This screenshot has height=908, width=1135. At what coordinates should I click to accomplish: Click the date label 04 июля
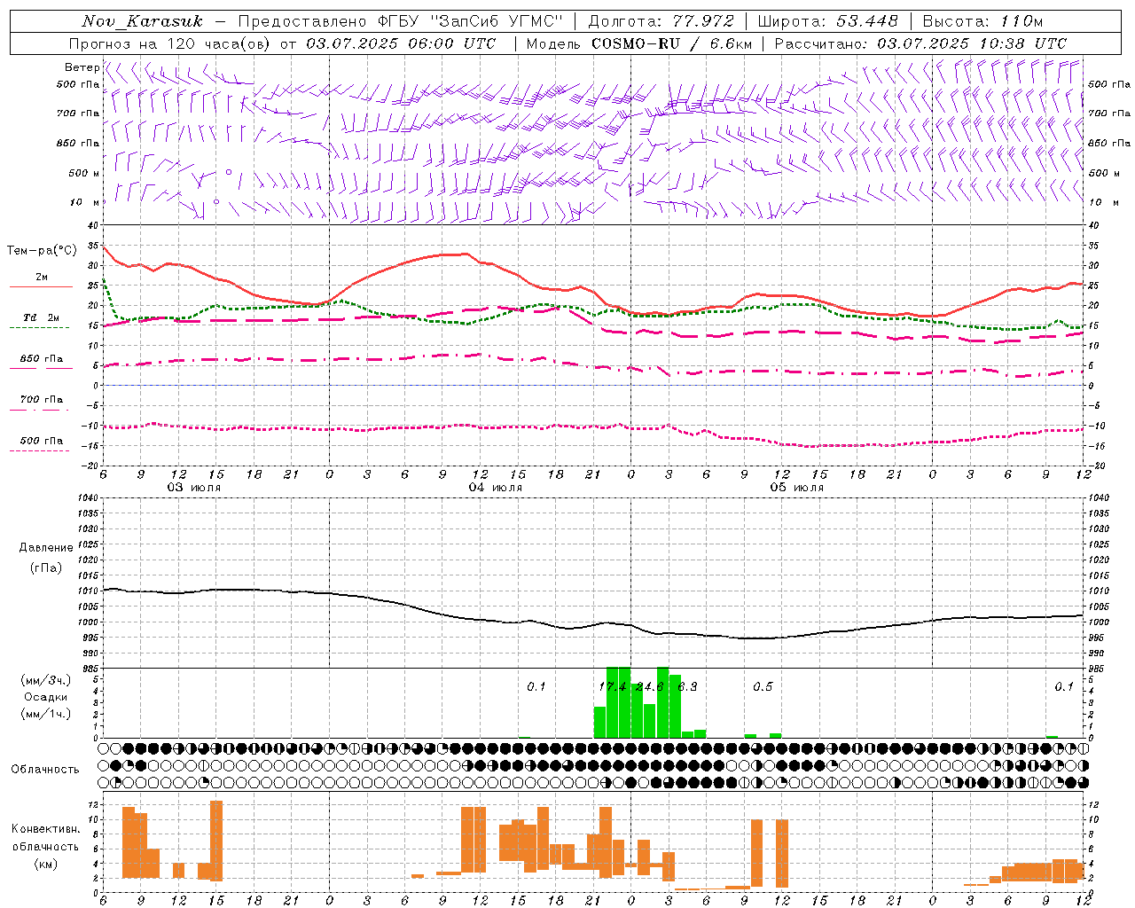(496, 488)
